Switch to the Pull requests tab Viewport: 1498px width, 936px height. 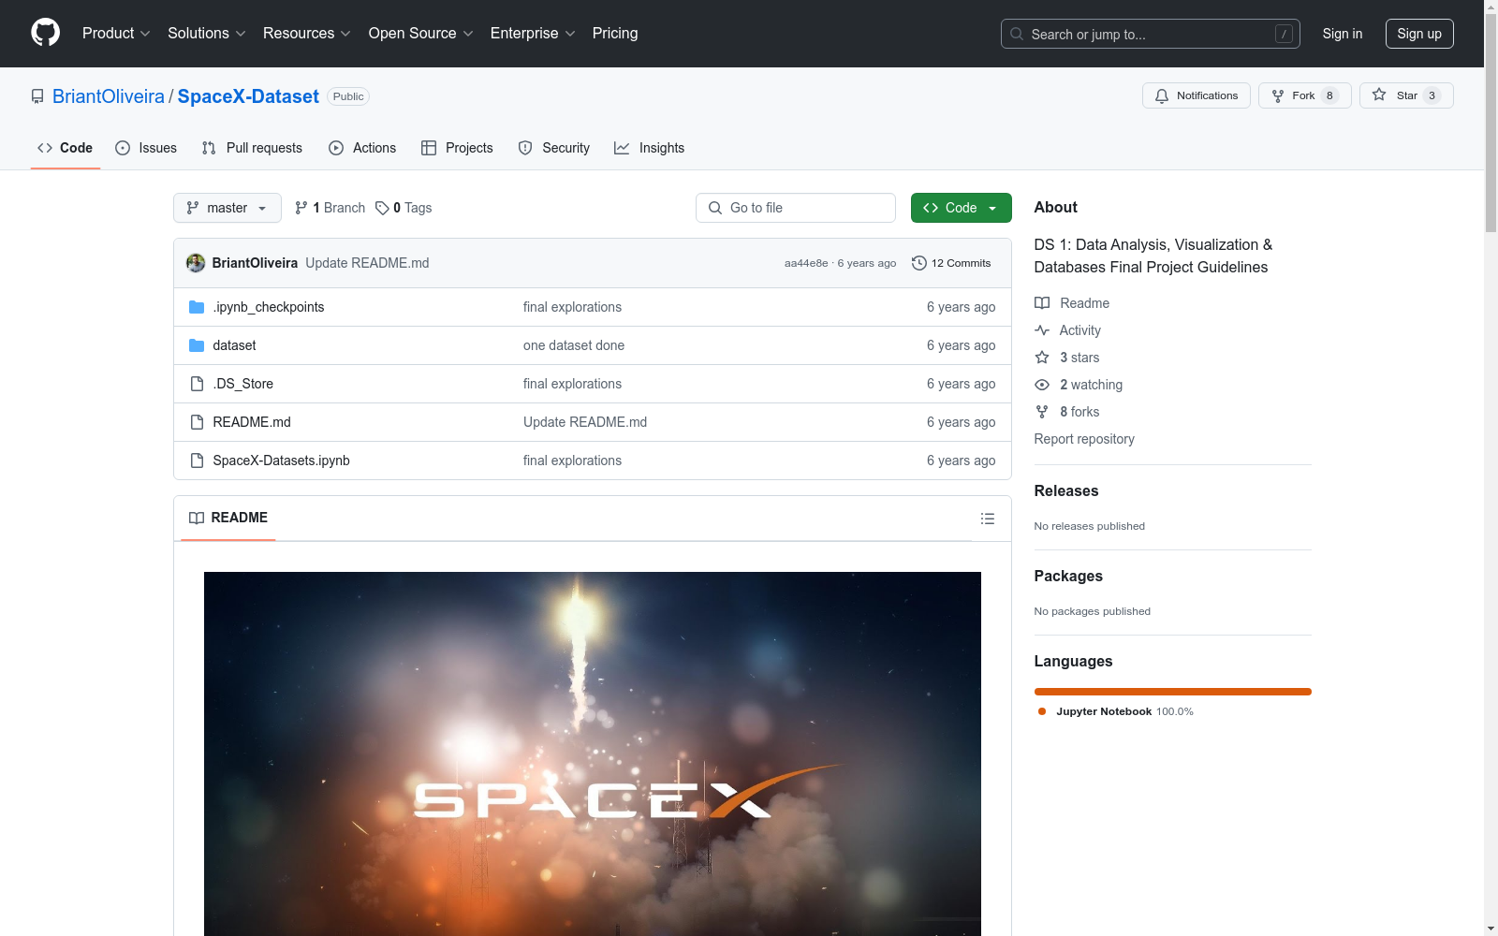click(252, 148)
